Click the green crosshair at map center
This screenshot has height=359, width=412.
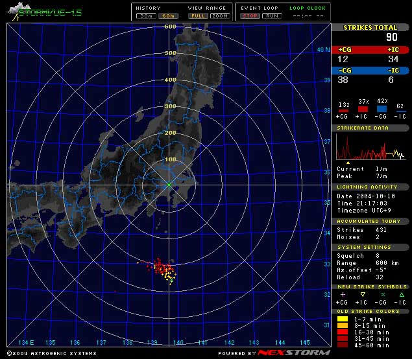pyautogui.click(x=169, y=185)
